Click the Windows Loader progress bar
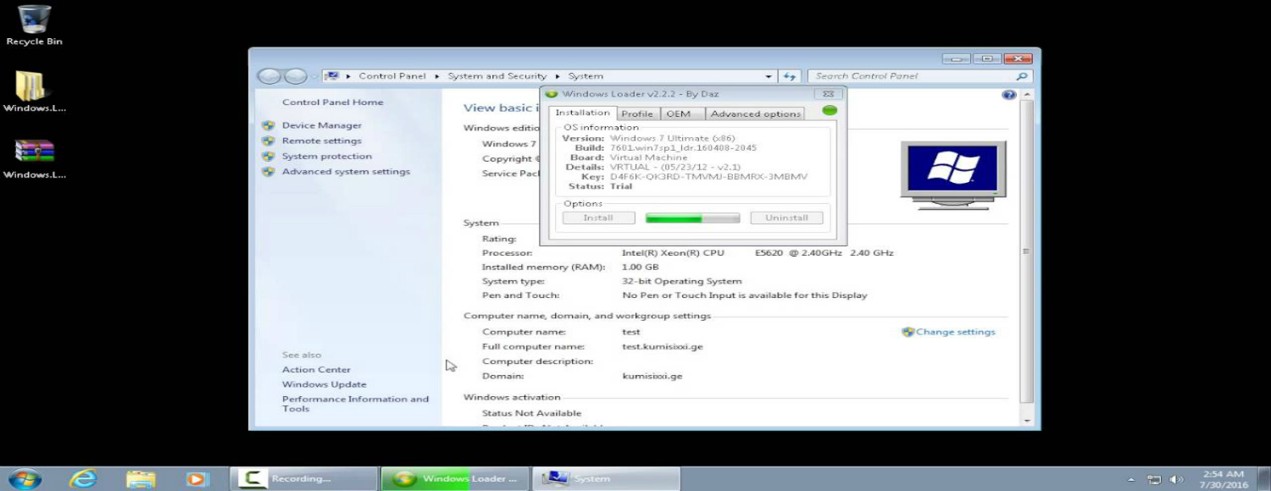The height and width of the screenshot is (491, 1271). tap(692, 218)
